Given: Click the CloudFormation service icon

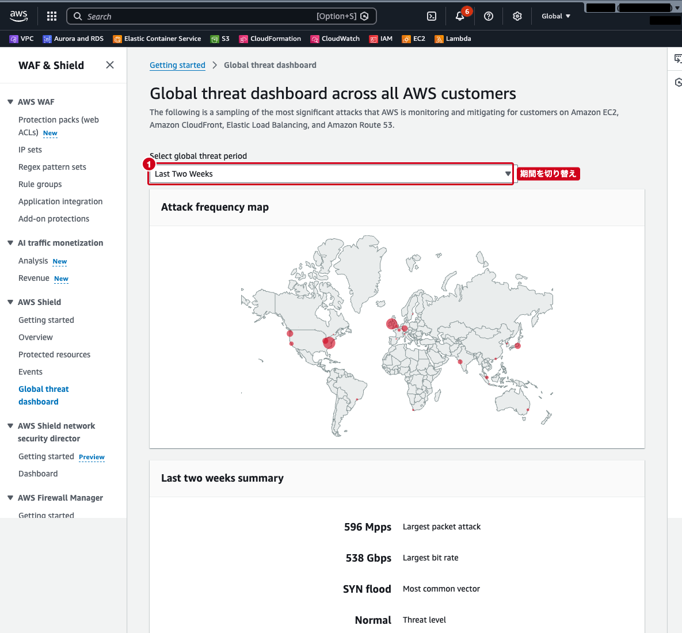Looking at the screenshot, I should (243, 39).
